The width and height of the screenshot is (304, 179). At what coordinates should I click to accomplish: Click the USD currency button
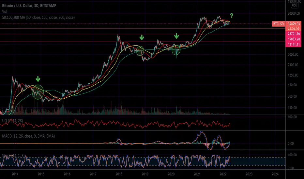pyautogui.click(x=295, y=5)
